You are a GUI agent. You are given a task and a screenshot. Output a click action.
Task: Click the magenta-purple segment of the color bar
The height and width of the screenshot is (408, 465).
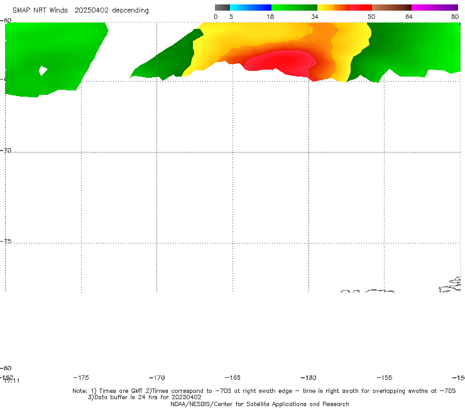pyautogui.click(x=435, y=8)
